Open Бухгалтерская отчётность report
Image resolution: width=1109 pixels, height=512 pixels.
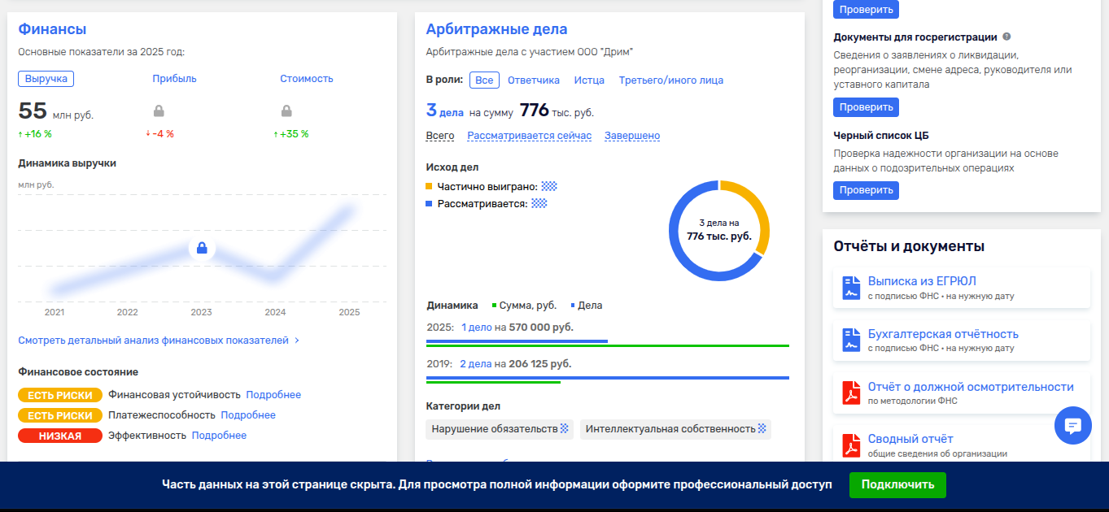(x=943, y=334)
